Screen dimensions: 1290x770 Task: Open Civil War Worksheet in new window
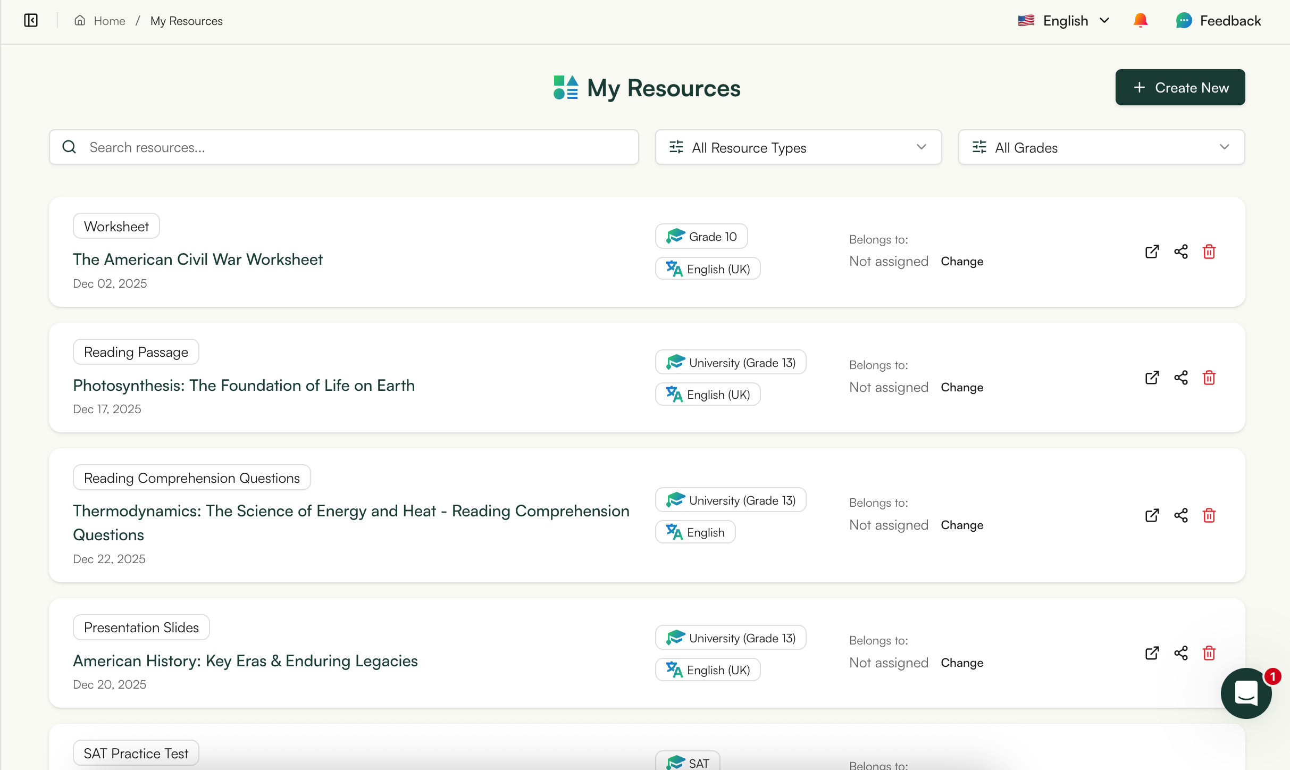[1152, 252]
